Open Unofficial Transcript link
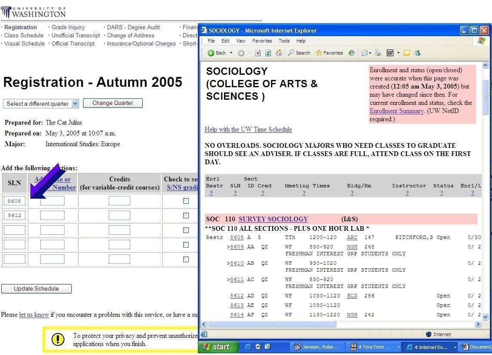 pos(76,35)
